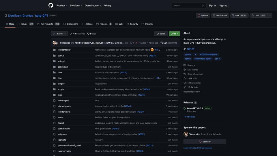This screenshot has width=277, height=156.
Task: Open the Star list dropdown arrow
Action: pyautogui.click(x=270, y=16)
